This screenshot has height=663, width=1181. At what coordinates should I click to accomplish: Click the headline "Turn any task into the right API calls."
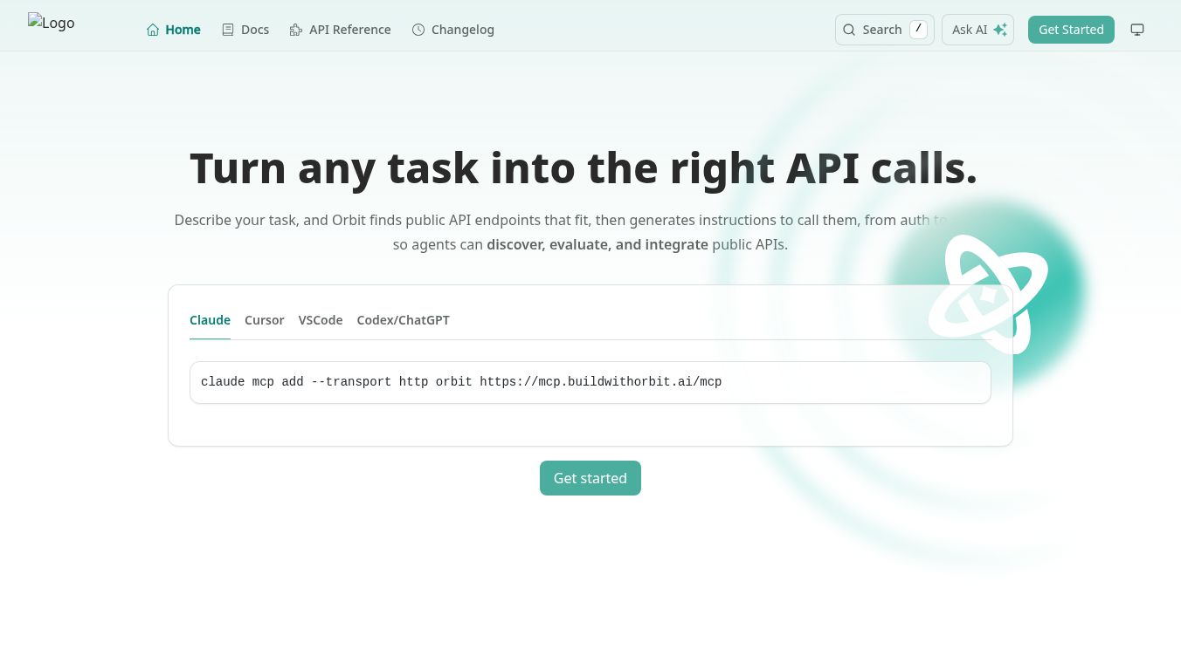(584, 168)
